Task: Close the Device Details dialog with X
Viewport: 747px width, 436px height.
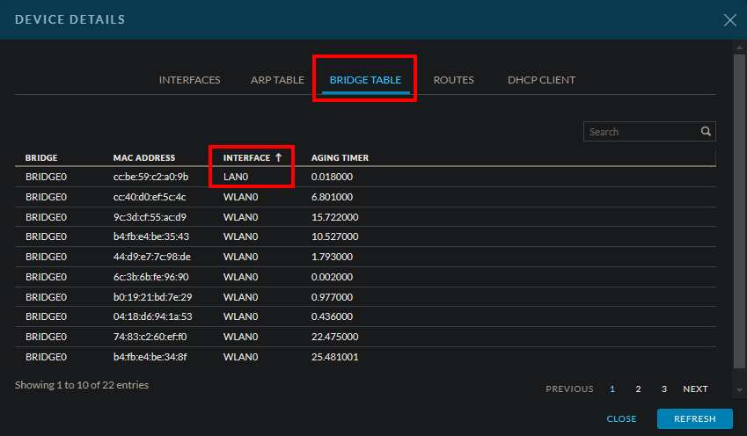Action: (729, 19)
